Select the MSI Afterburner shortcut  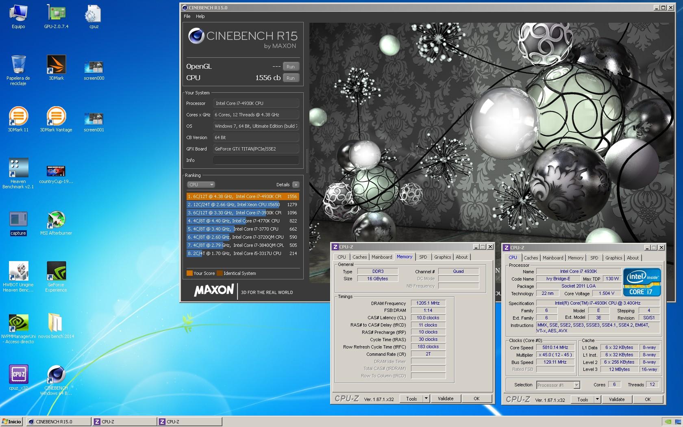(x=56, y=223)
